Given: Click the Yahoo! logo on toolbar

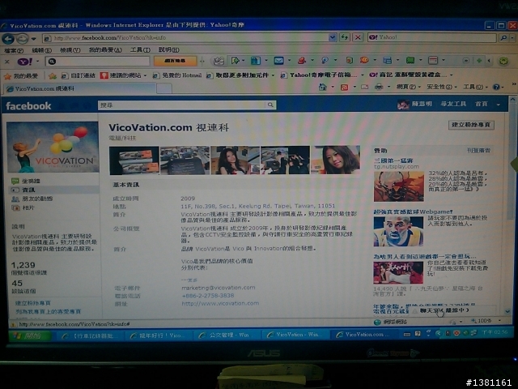Looking at the screenshot, I should (x=25, y=62).
